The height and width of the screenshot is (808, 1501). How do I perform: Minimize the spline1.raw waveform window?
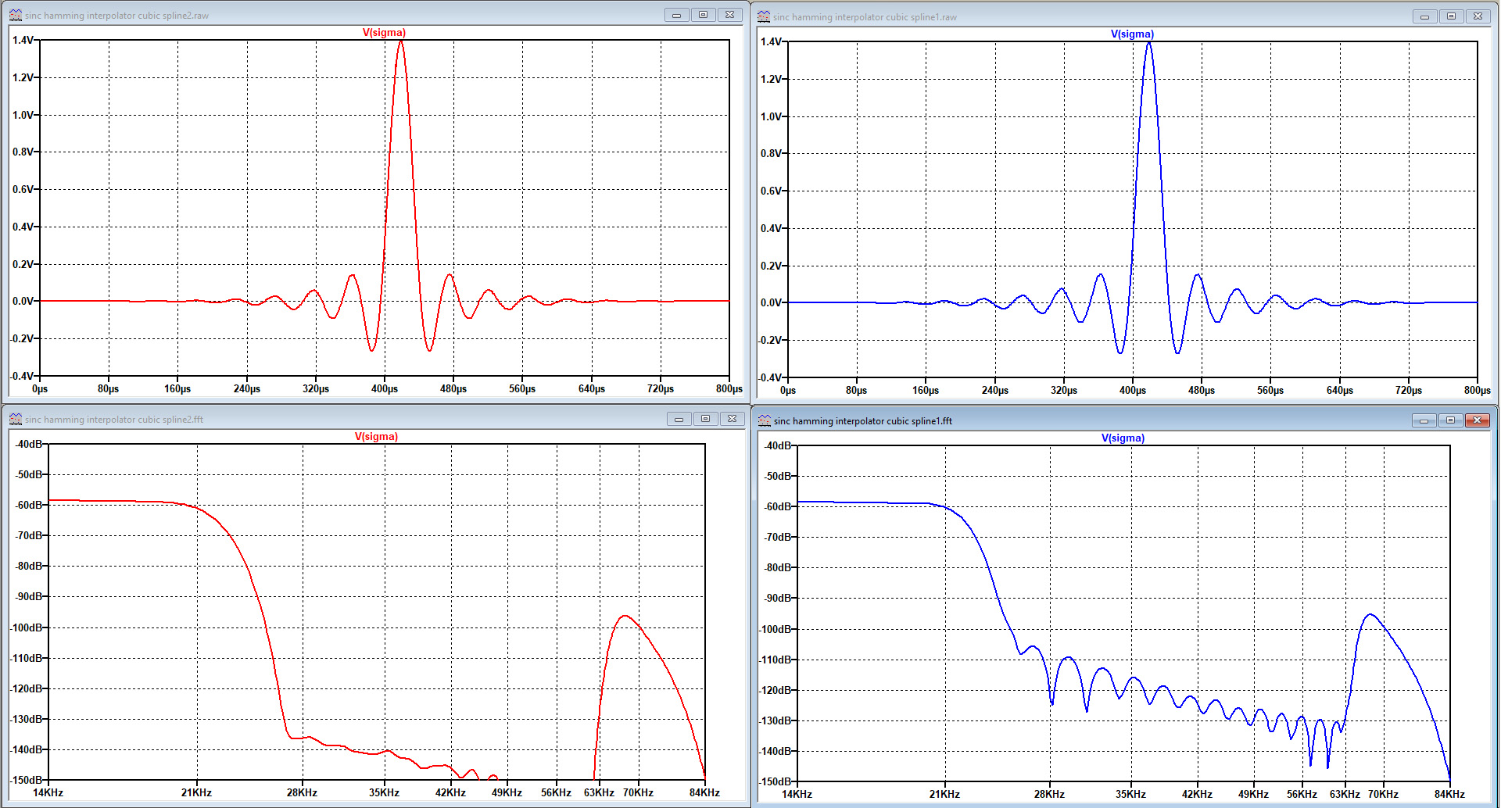pyautogui.click(x=1424, y=16)
